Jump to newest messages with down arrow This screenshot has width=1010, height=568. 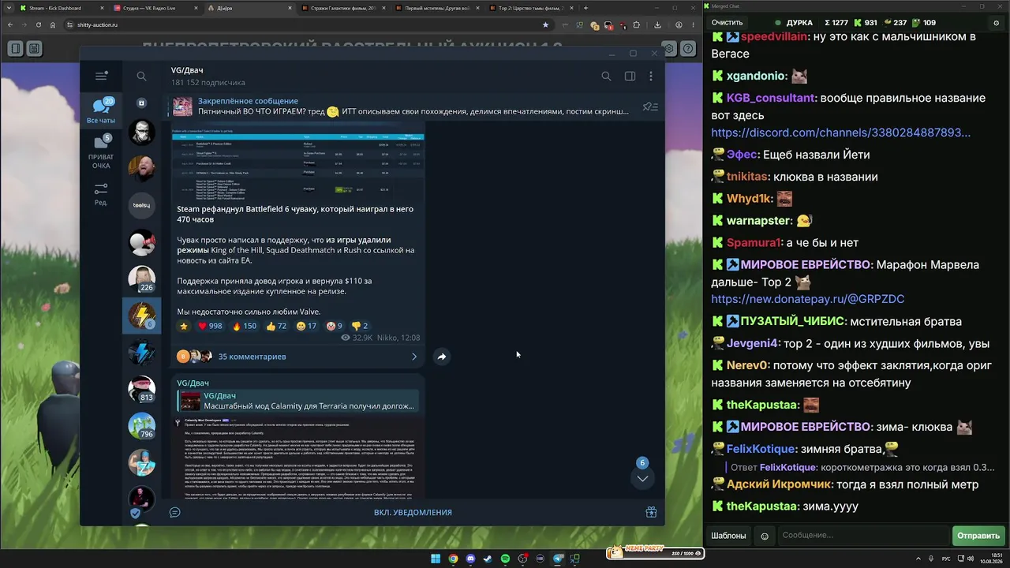(x=642, y=478)
